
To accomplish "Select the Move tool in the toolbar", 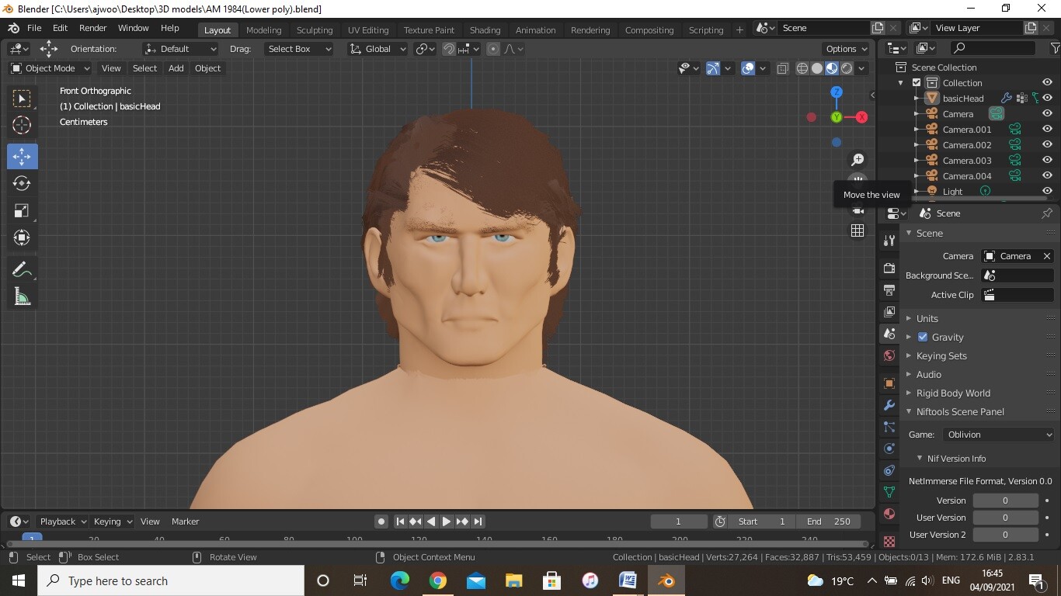I will tap(22, 156).
